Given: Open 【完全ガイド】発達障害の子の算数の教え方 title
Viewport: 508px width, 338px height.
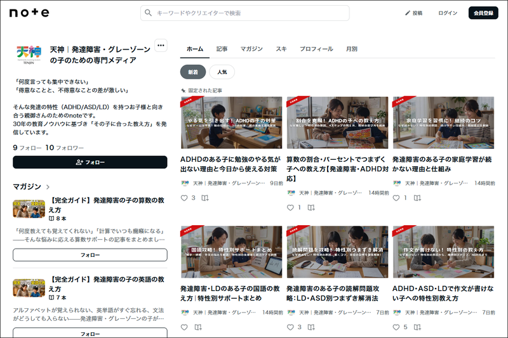Looking at the screenshot, I should coord(107,205).
